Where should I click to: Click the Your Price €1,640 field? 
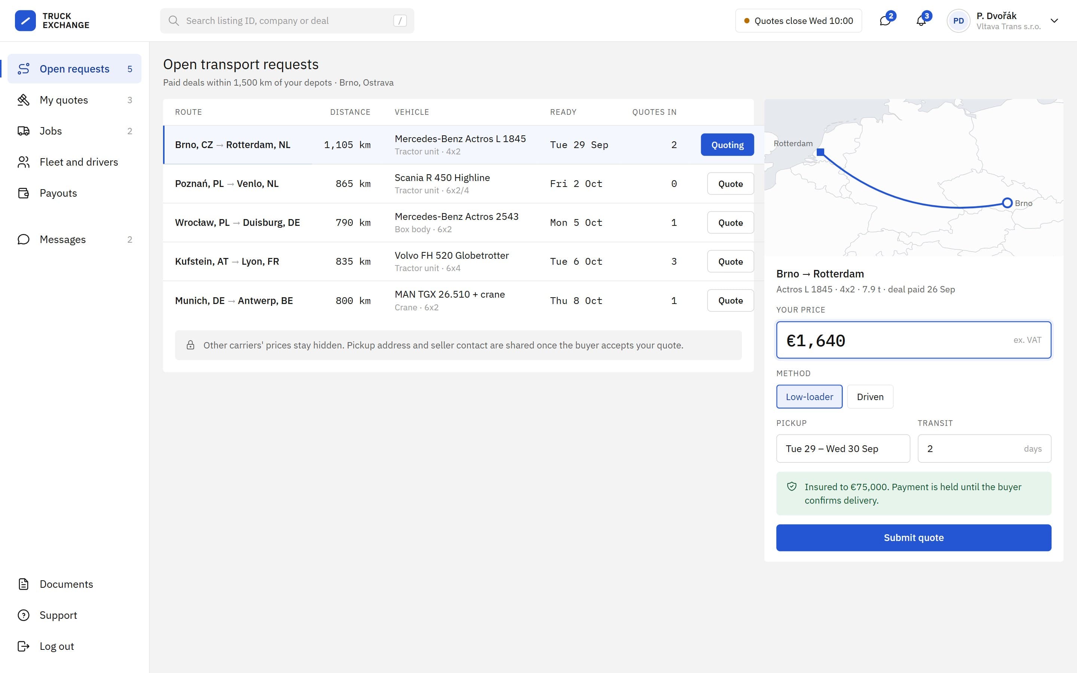(x=914, y=340)
